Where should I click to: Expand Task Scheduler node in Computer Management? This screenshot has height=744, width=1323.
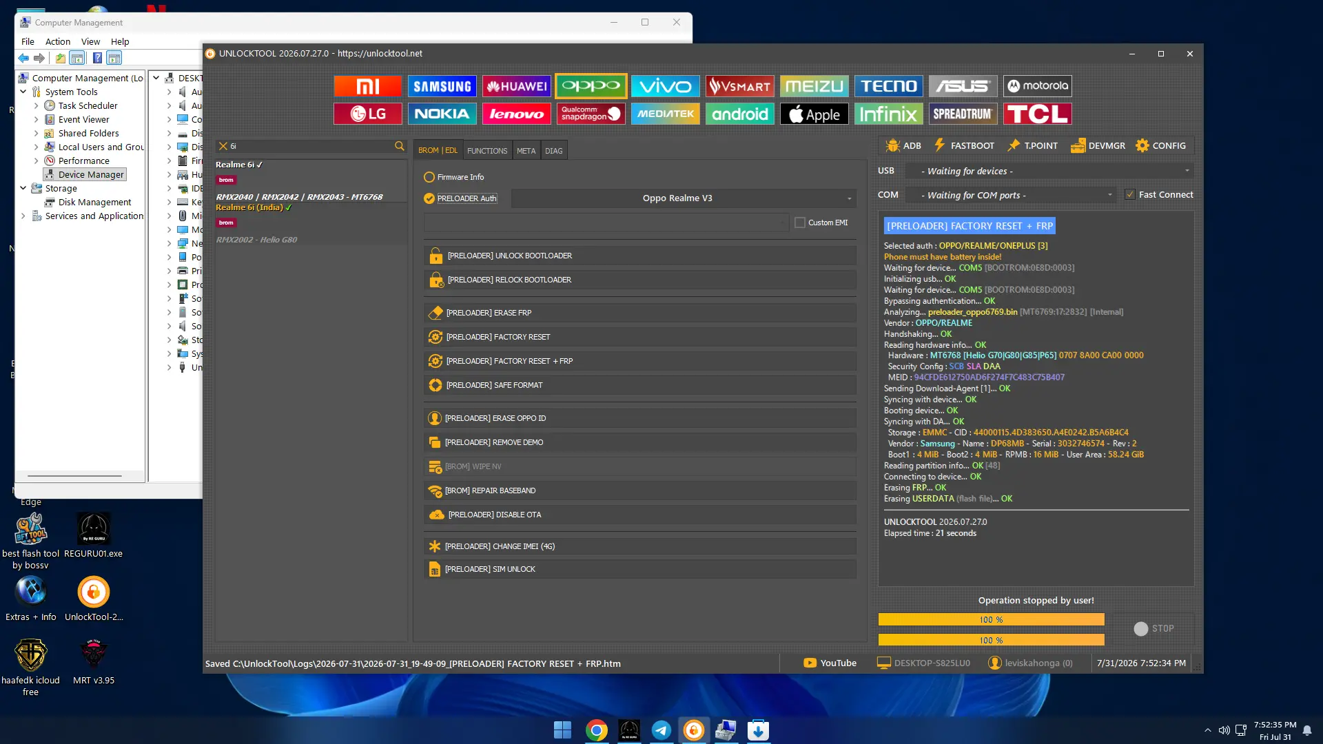36,105
